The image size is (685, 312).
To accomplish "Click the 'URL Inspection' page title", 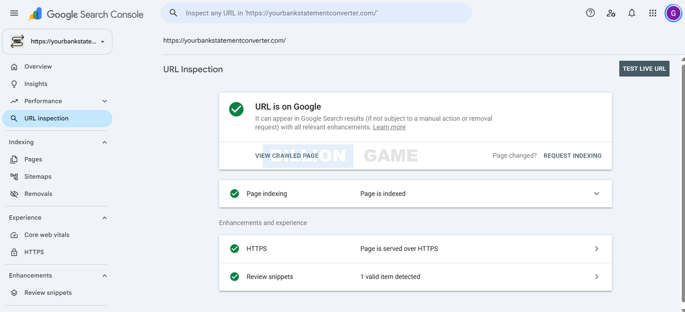I will 193,69.
